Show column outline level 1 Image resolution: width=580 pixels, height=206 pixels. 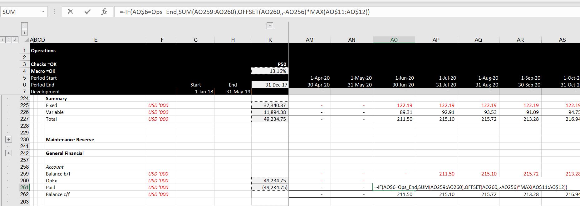24,26
